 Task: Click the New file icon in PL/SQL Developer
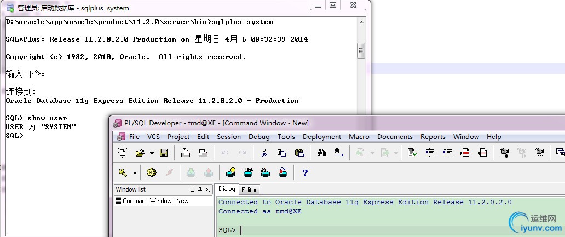tap(123, 153)
